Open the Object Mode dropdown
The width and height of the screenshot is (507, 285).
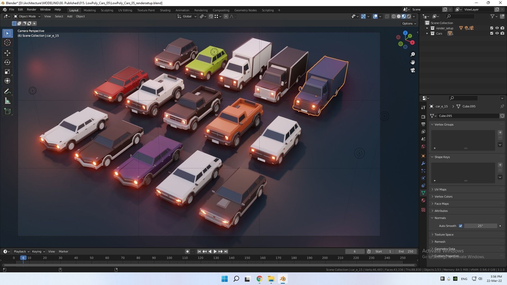pos(27,16)
